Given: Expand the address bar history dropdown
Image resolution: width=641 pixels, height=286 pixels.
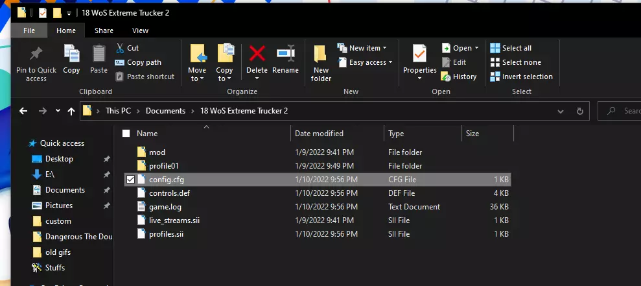Looking at the screenshot, I should click(561, 111).
